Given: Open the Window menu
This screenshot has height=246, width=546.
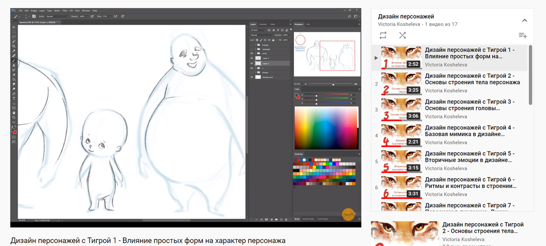Looking at the screenshot, I should (x=86, y=10).
